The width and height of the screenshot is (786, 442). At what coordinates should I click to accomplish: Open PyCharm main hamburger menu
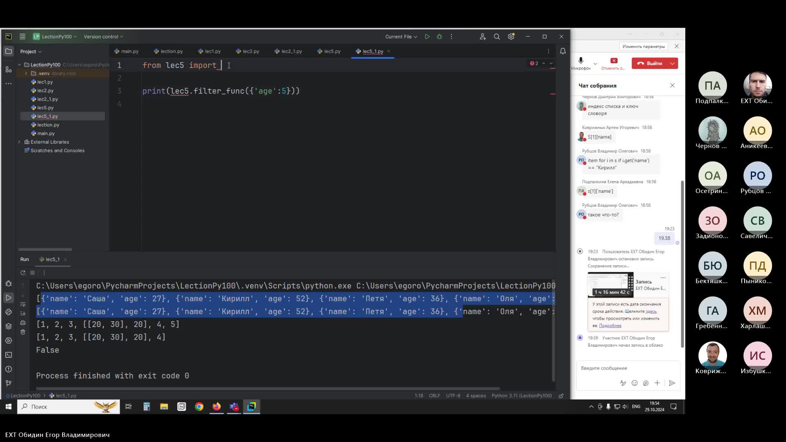coord(23,36)
